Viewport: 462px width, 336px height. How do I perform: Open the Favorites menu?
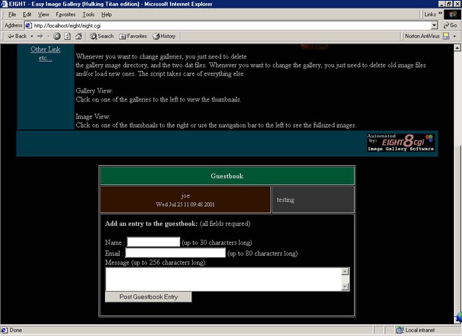(x=65, y=14)
